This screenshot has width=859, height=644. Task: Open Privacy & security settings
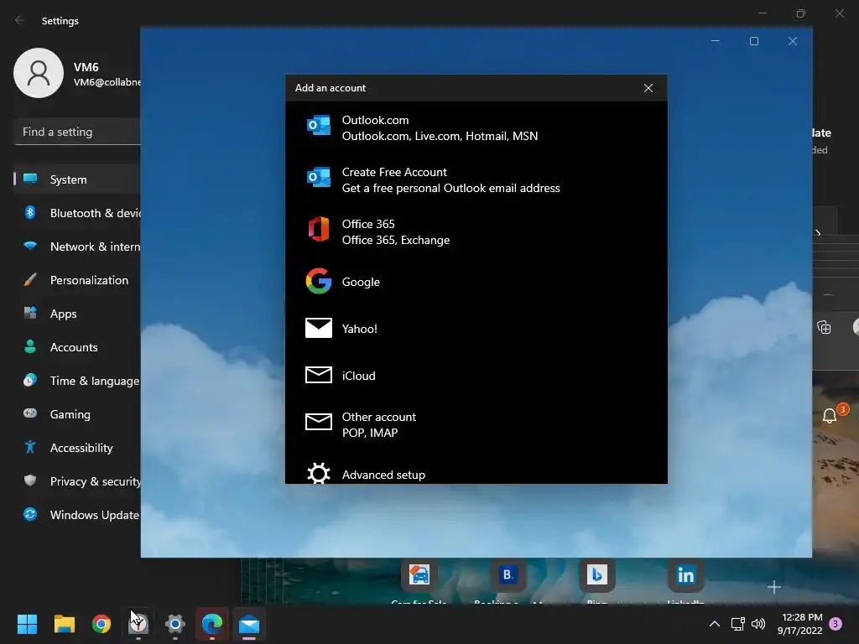coord(77,481)
